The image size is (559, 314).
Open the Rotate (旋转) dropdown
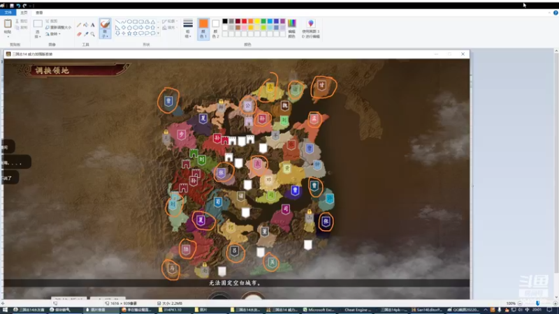53,33
